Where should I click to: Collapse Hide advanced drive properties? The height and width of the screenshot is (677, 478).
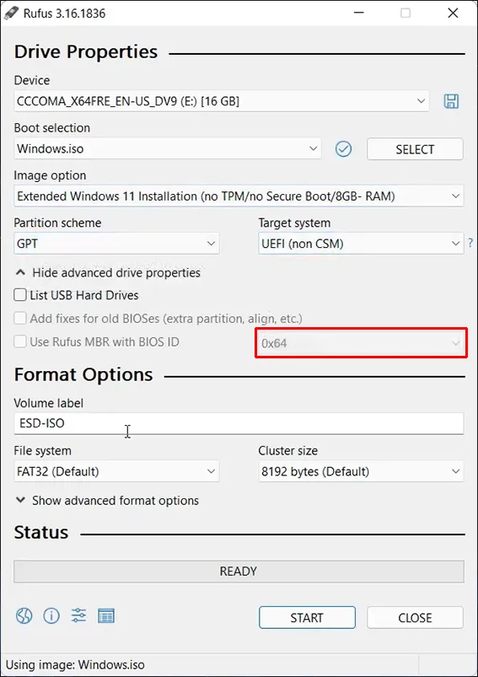click(108, 273)
